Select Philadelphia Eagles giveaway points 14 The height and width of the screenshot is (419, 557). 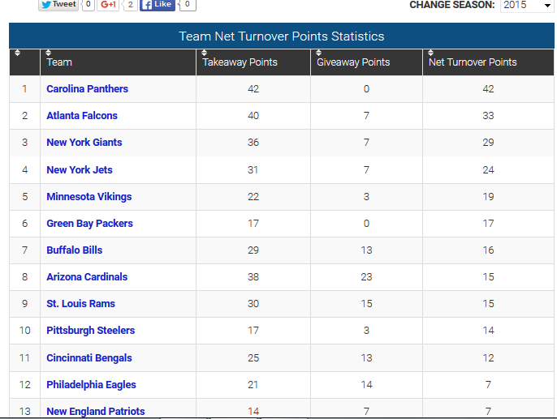367,385
